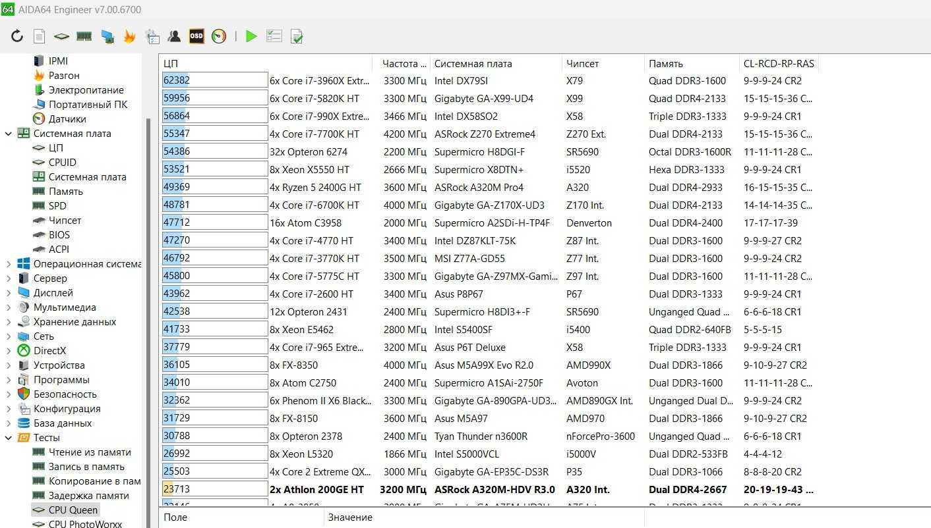Click the Значение column header
The height and width of the screenshot is (528, 931).
[x=483, y=517]
